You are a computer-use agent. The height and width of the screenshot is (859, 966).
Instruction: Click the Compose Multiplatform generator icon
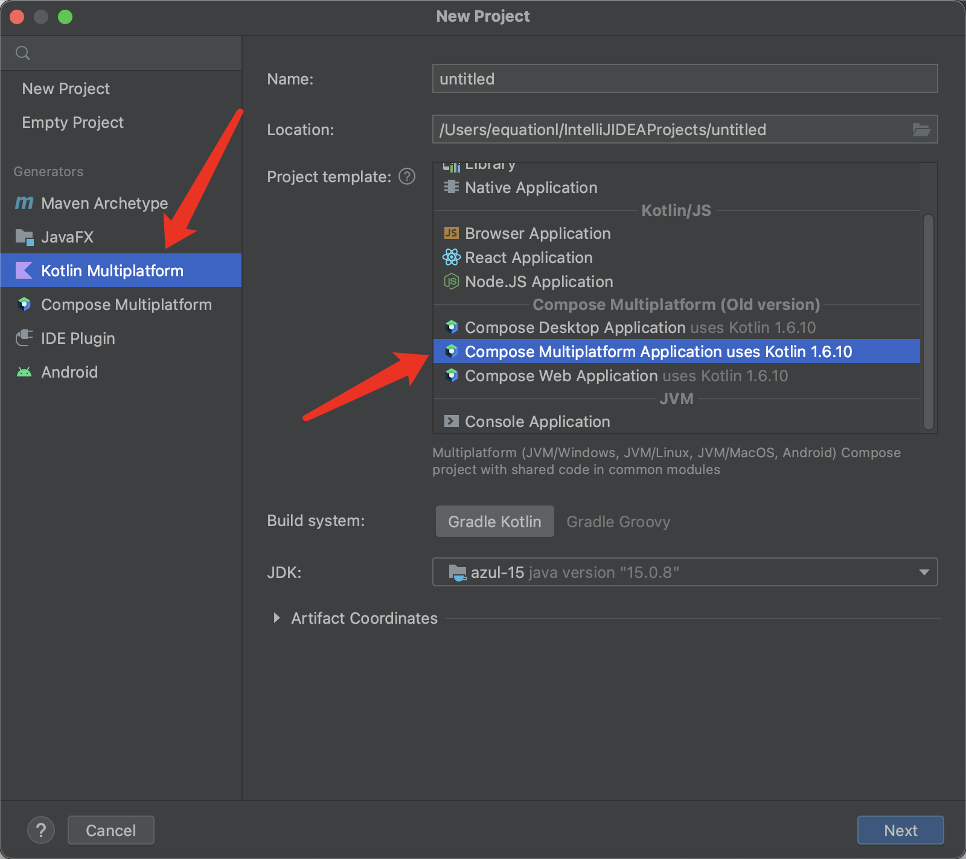[x=24, y=304]
